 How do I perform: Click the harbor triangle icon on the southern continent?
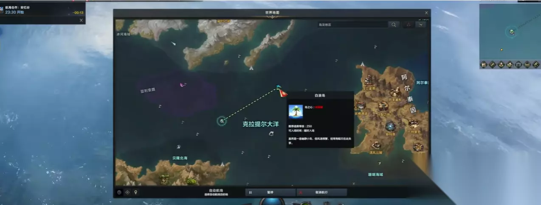coord(222,164)
